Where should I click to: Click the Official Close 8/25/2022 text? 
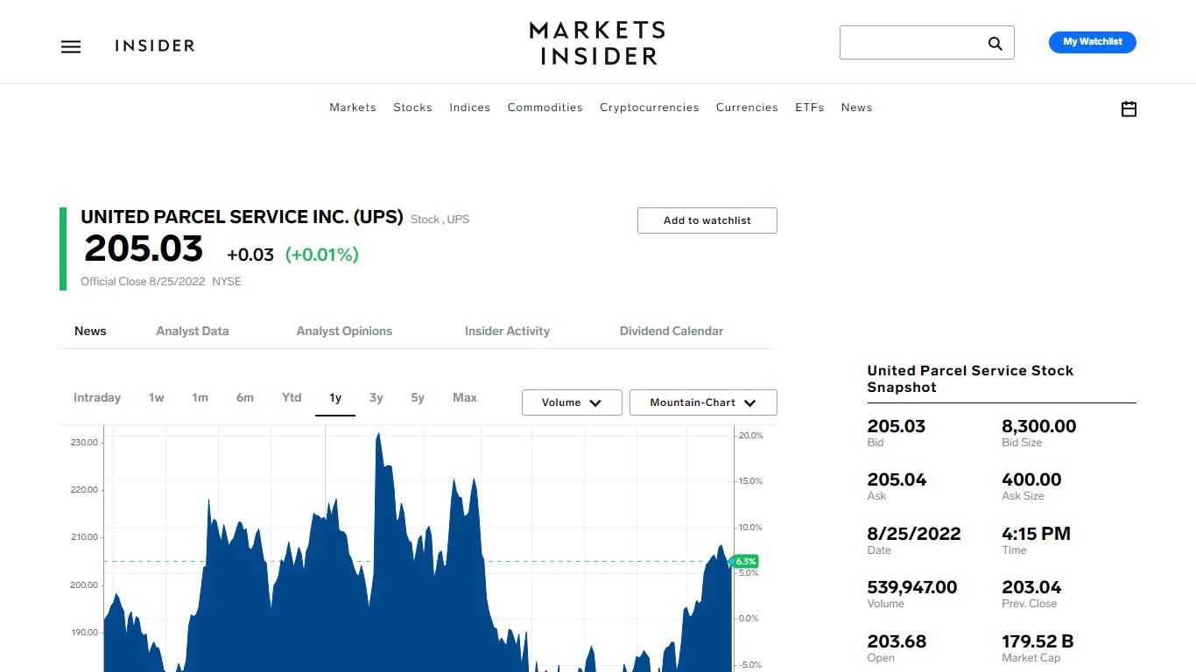[143, 282]
